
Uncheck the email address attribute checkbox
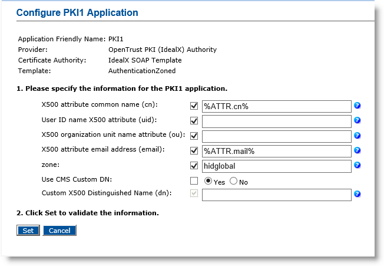[194, 150]
